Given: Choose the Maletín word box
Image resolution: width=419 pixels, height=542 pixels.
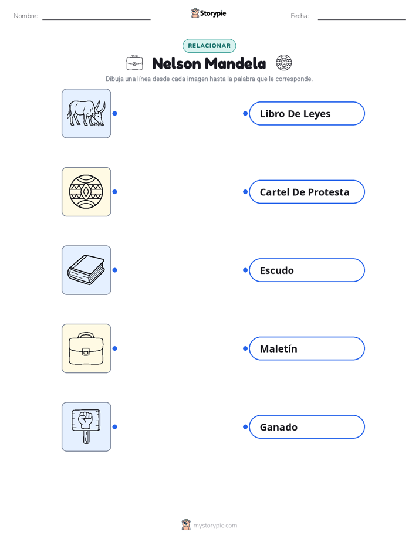Looking at the screenshot, I should tap(307, 348).
